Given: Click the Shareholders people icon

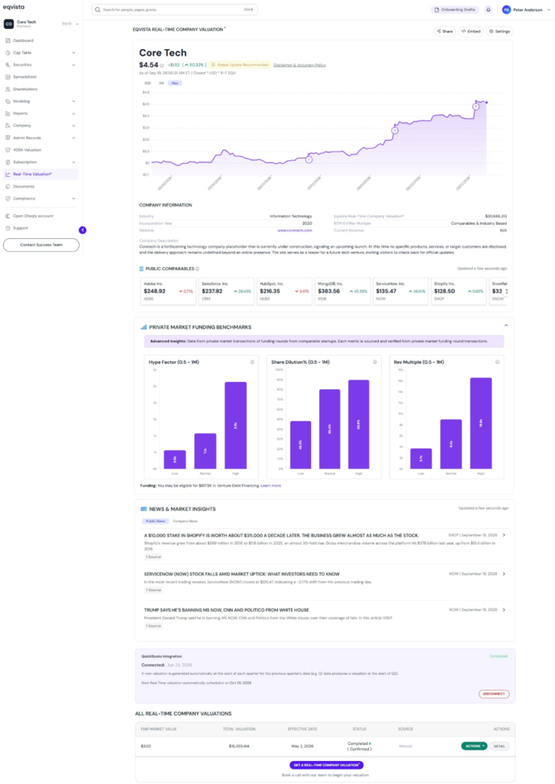Looking at the screenshot, I should [8, 89].
